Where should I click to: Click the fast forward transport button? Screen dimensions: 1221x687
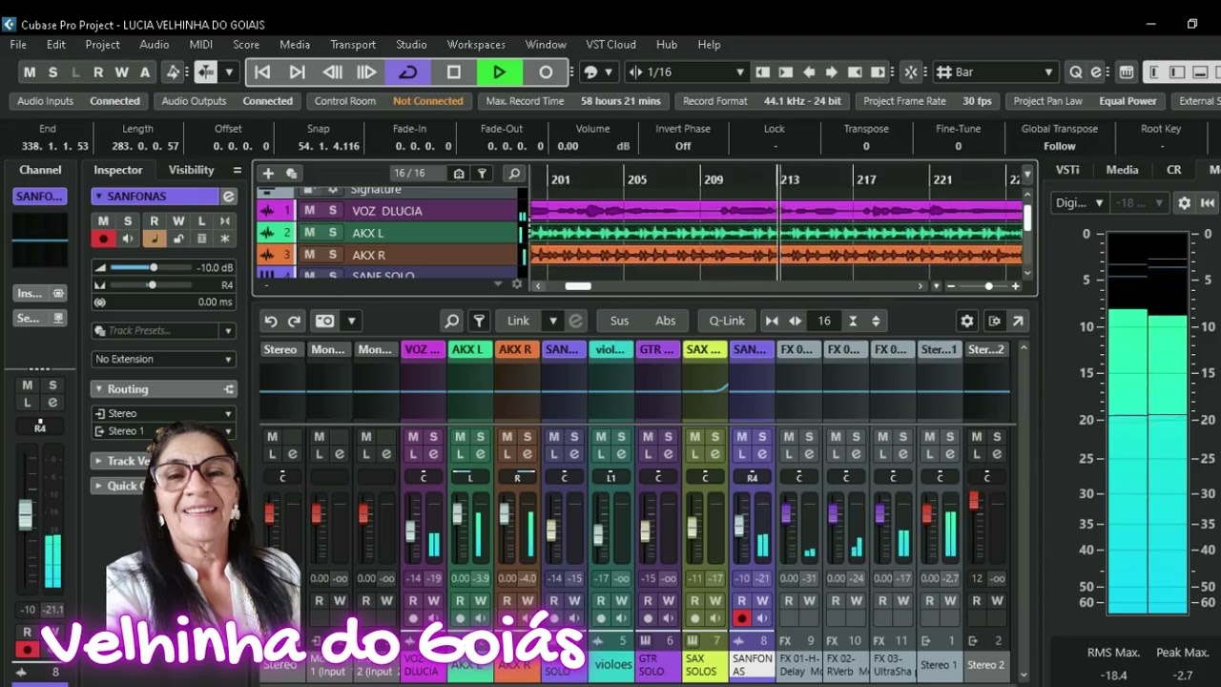367,73
